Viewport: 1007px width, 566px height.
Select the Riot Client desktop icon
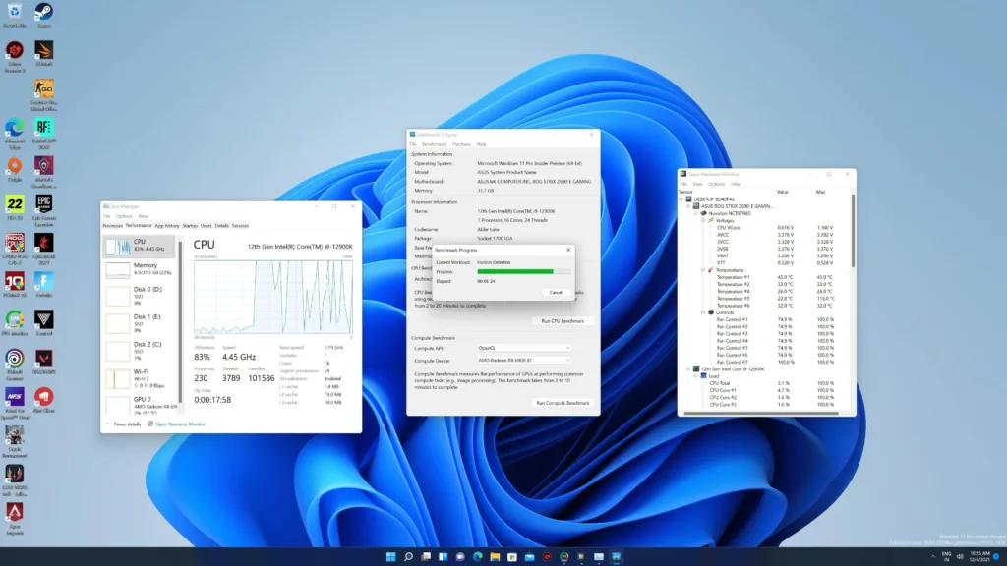coord(43,400)
